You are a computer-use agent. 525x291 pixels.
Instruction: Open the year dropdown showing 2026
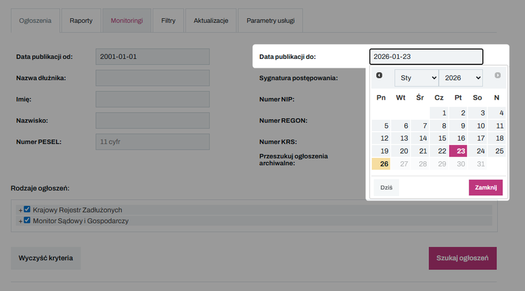(461, 78)
